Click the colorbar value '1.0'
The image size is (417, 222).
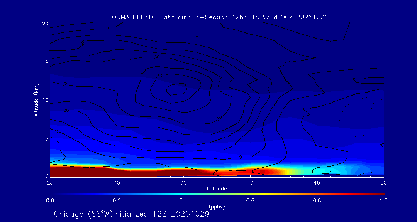pos(384,200)
